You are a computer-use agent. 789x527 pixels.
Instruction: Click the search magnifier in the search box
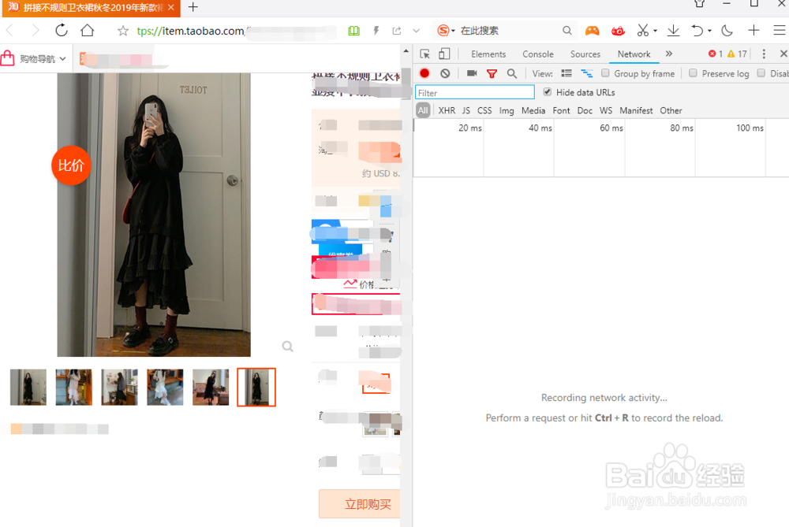567,31
